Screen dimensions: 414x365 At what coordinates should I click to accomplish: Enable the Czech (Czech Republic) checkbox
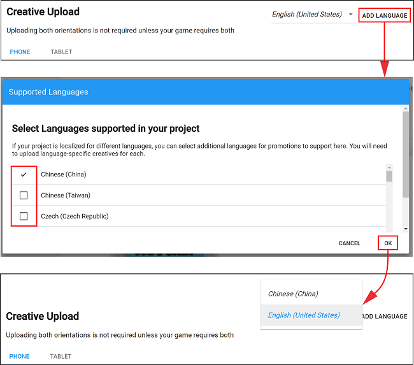(x=24, y=216)
